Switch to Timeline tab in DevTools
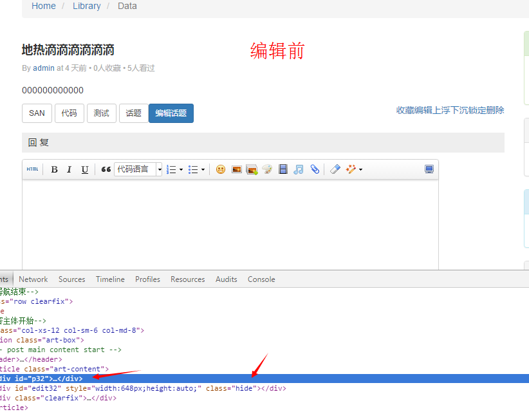Image resolution: width=529 pixels, height=412 pixels. pyautogui.click(x=110, y=279)
